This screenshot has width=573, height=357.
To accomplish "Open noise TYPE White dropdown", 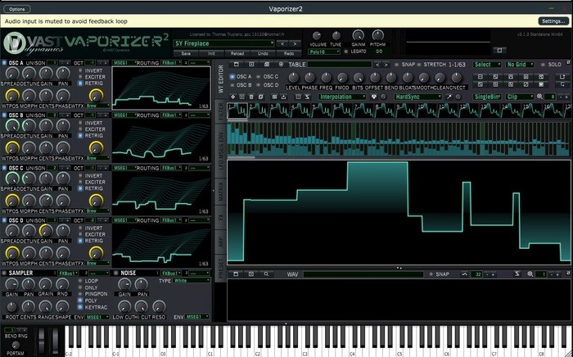I will 192,281.
